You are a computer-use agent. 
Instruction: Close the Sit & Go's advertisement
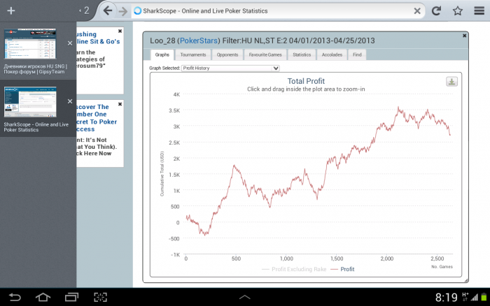pos(120,31)
